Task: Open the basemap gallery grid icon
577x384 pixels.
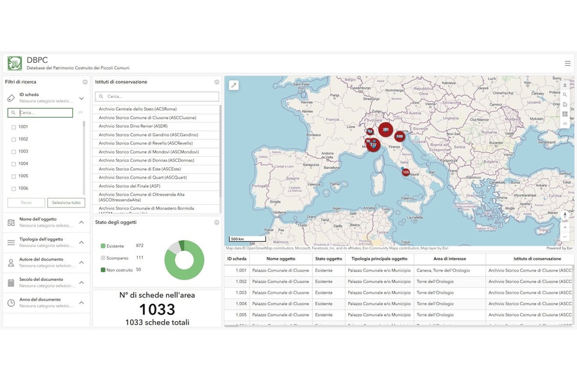Action: pos(565,114)
